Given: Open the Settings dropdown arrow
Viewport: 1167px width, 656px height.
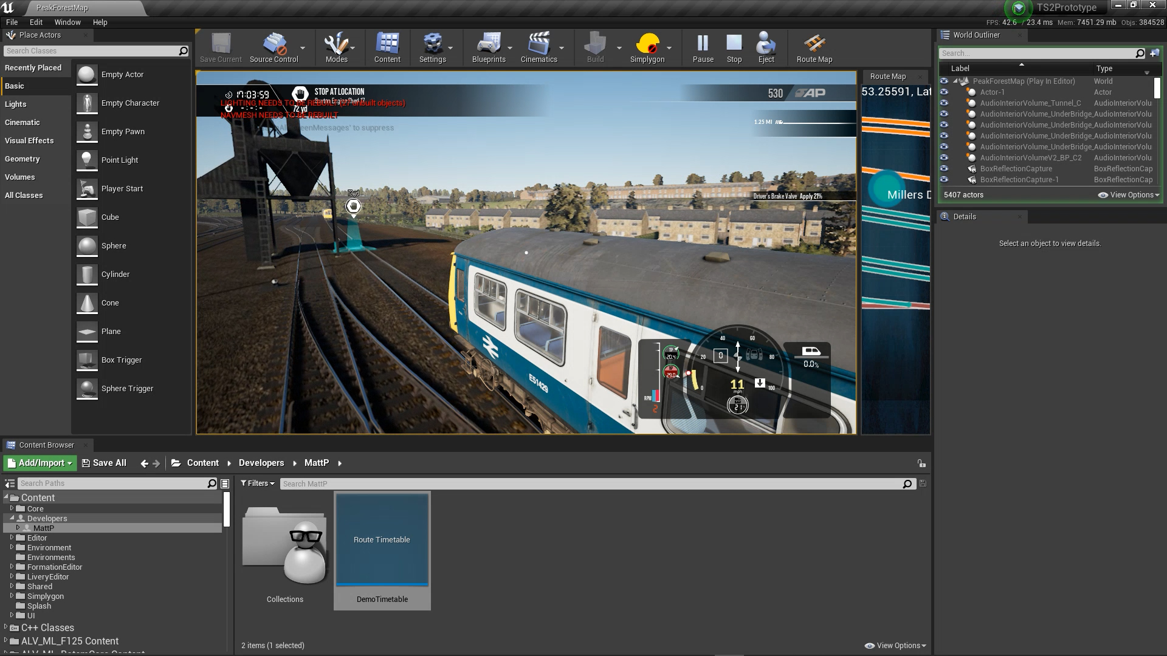Looking at the screenshot, I should coord(450,49).
